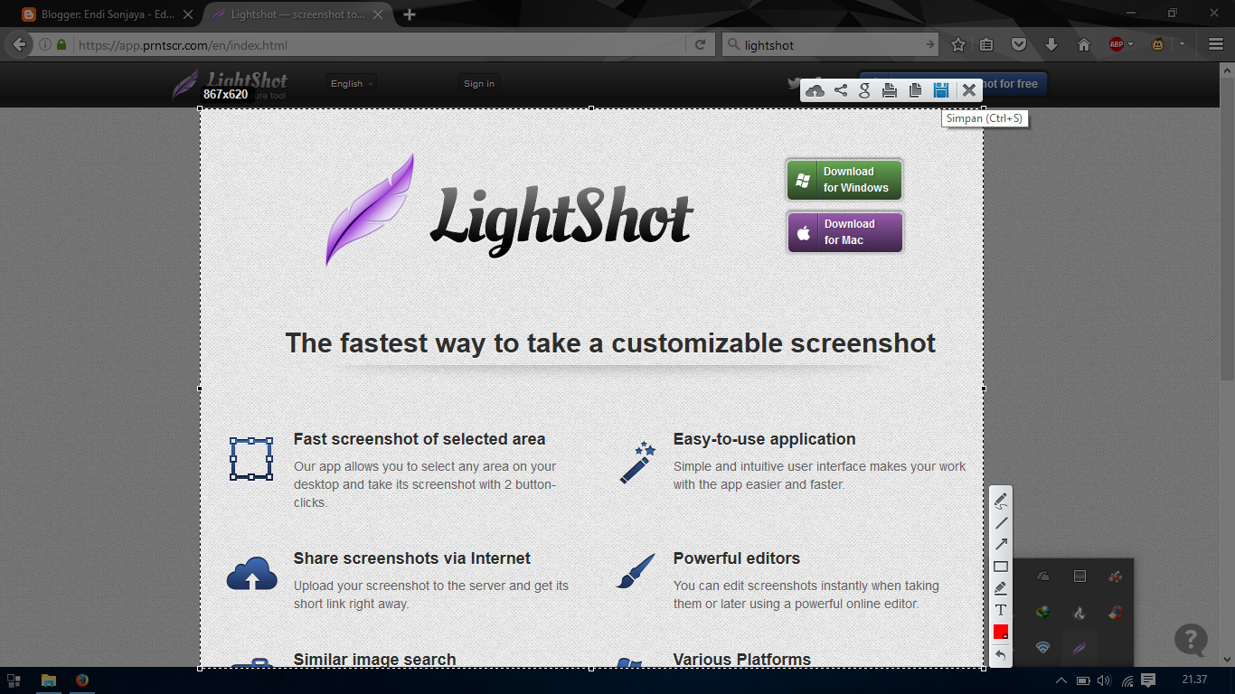Open the red color picker swatch

coord(1001,632)
